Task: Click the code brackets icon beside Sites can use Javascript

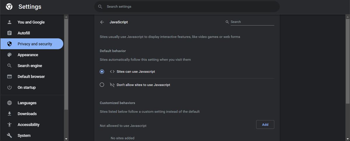Action: point(112,72)
